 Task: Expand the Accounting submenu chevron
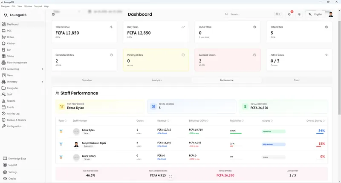tap(42, 69)
